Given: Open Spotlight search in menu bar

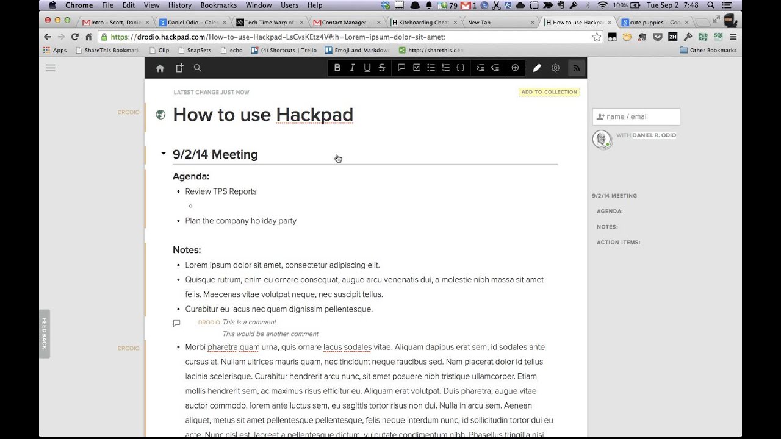Looking at the screenshot, I should [711, 5].
